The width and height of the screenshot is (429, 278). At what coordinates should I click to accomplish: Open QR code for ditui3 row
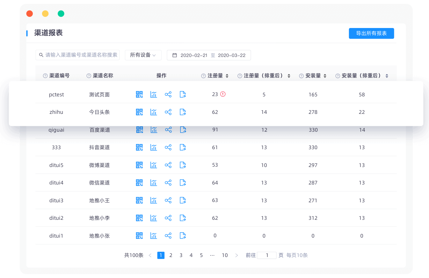tap(139, 200)
